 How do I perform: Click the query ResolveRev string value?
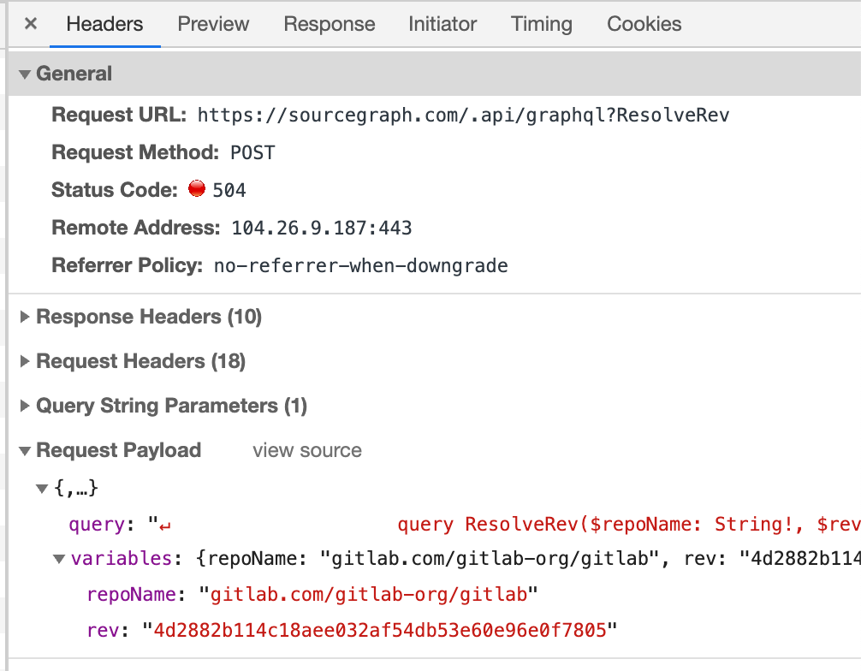point(629,524)
